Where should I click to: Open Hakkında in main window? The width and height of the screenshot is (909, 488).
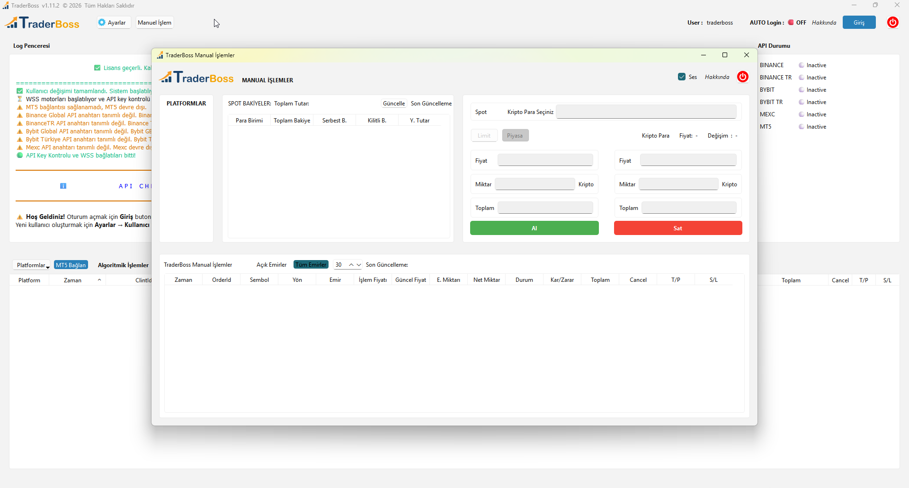pyautogui.click(x=824, y=22)
